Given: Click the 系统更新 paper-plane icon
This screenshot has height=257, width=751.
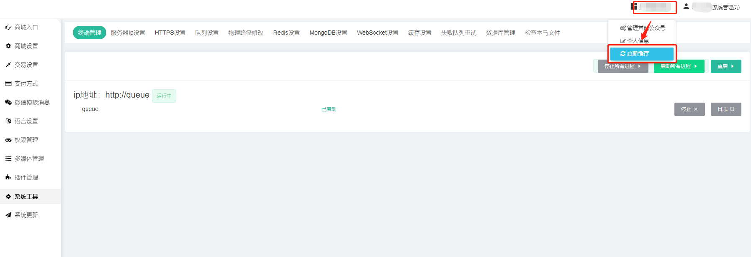Looking at the screenshot, I should point(8,215).
